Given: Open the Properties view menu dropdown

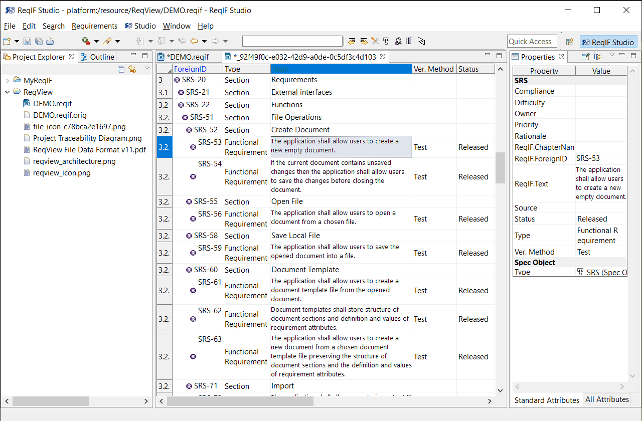Looking at the screenshot, I should [x=611, y=55].
